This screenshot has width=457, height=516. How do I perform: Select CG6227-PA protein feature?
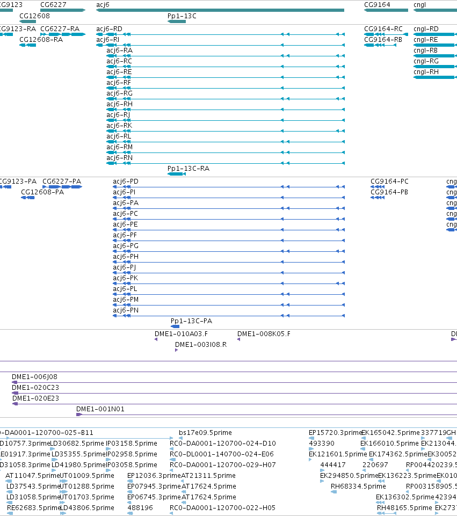[x=62, y=181]
